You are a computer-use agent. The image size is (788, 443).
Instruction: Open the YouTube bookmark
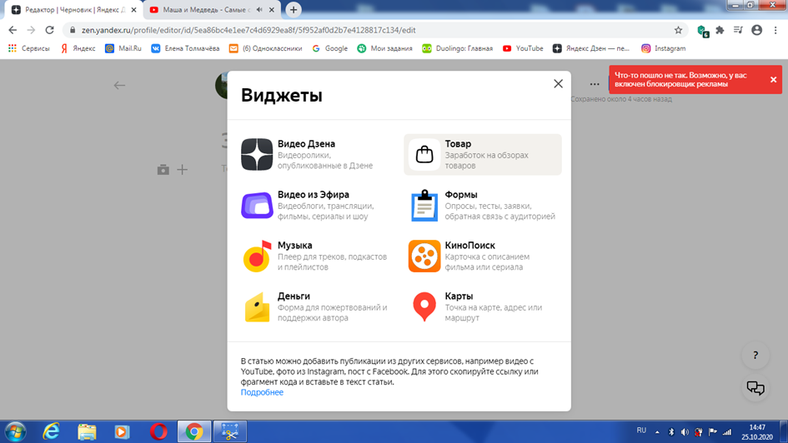[x=523, y=48]
